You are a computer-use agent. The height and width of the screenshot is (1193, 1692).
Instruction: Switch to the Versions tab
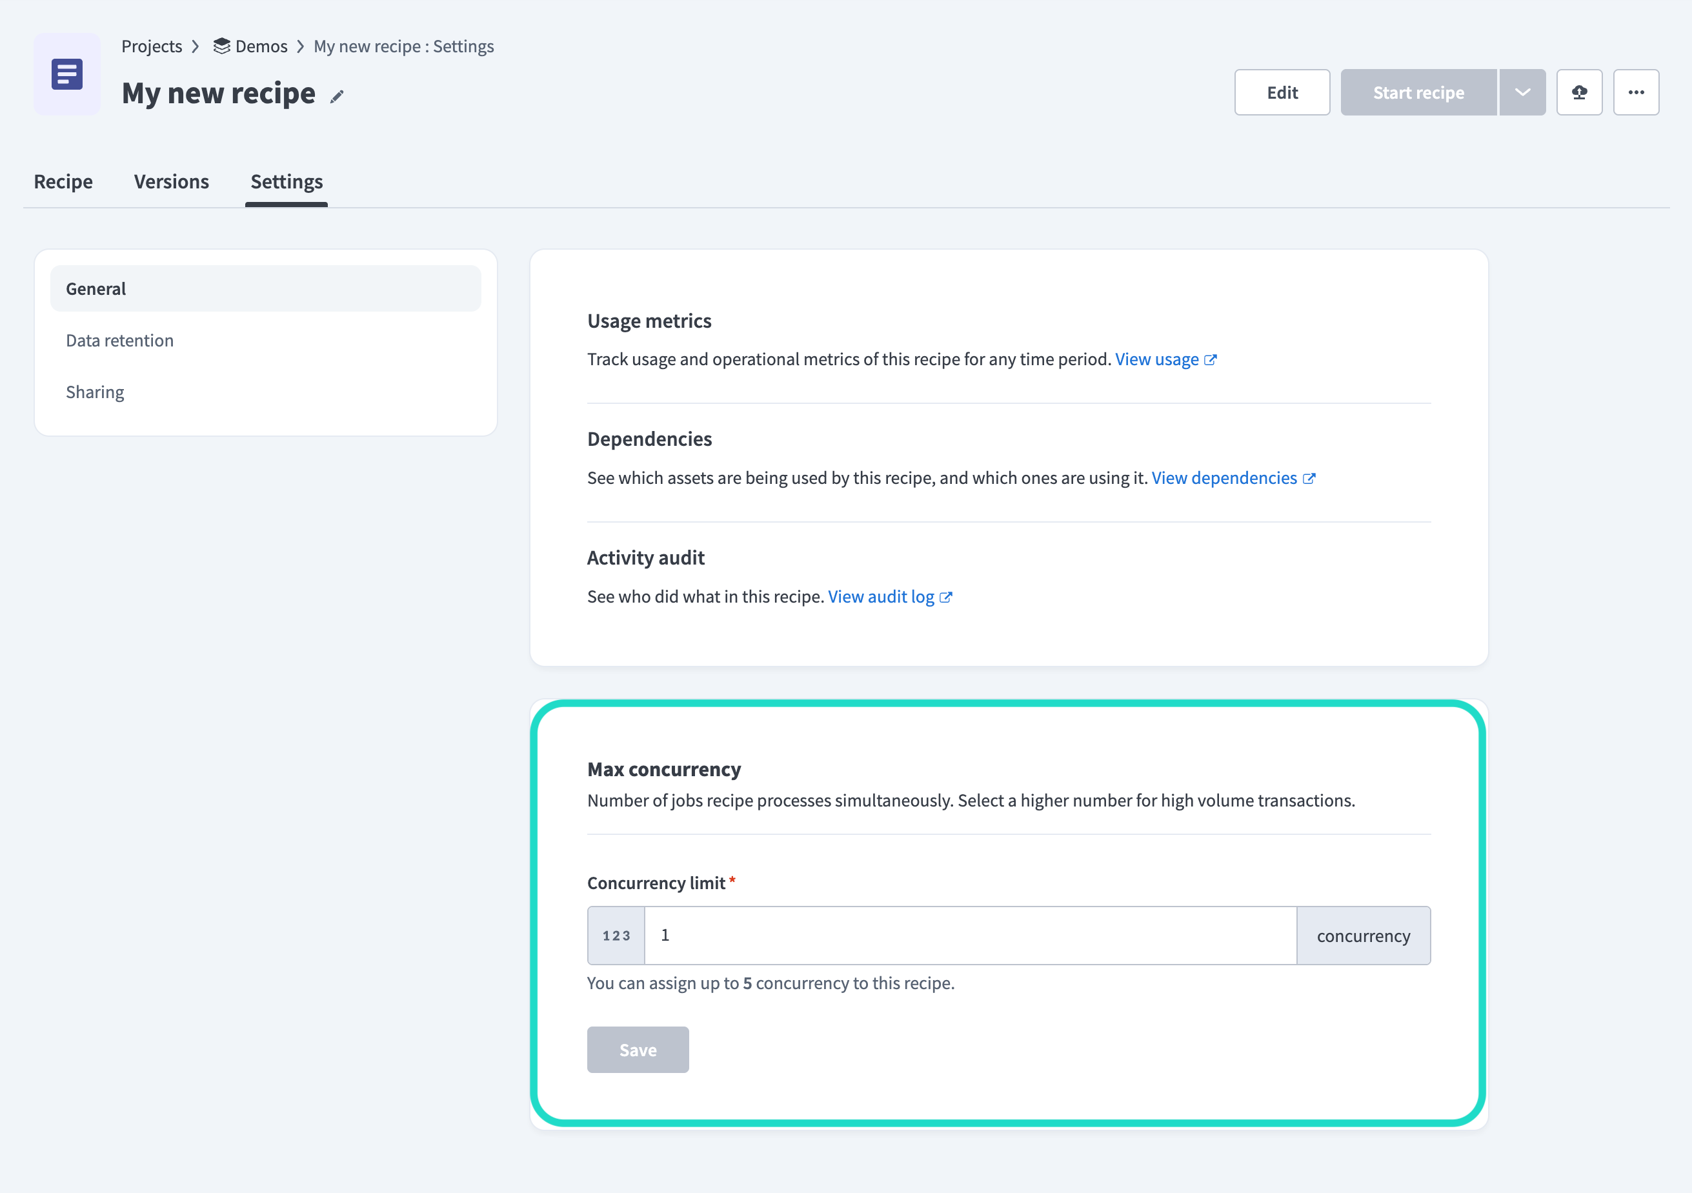pos(172,181)
